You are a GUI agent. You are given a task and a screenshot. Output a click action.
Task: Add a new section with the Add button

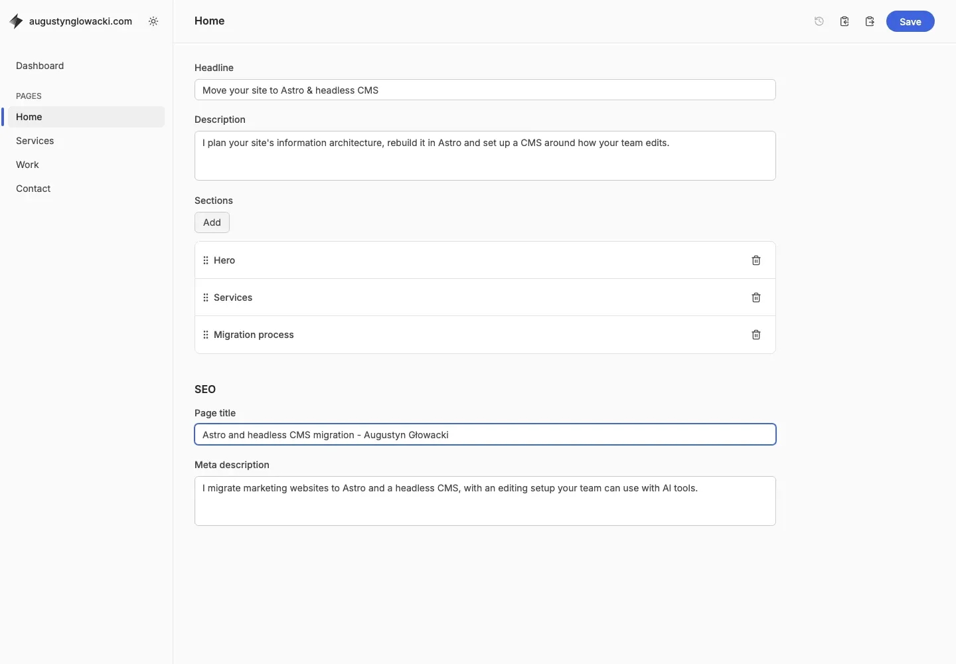click(212, 222)
